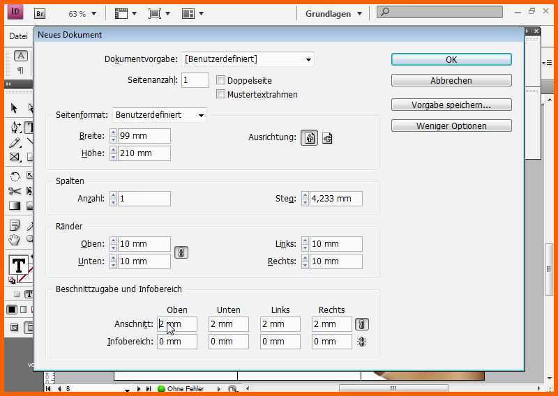Open Adobe Bridge via the Br icon
The image size is (558, 396).
coord(40,14)
